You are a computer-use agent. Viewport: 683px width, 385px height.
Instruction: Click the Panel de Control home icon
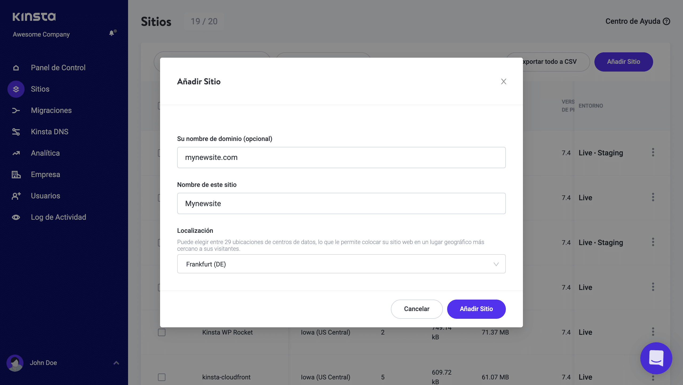[x=16, y=68]
